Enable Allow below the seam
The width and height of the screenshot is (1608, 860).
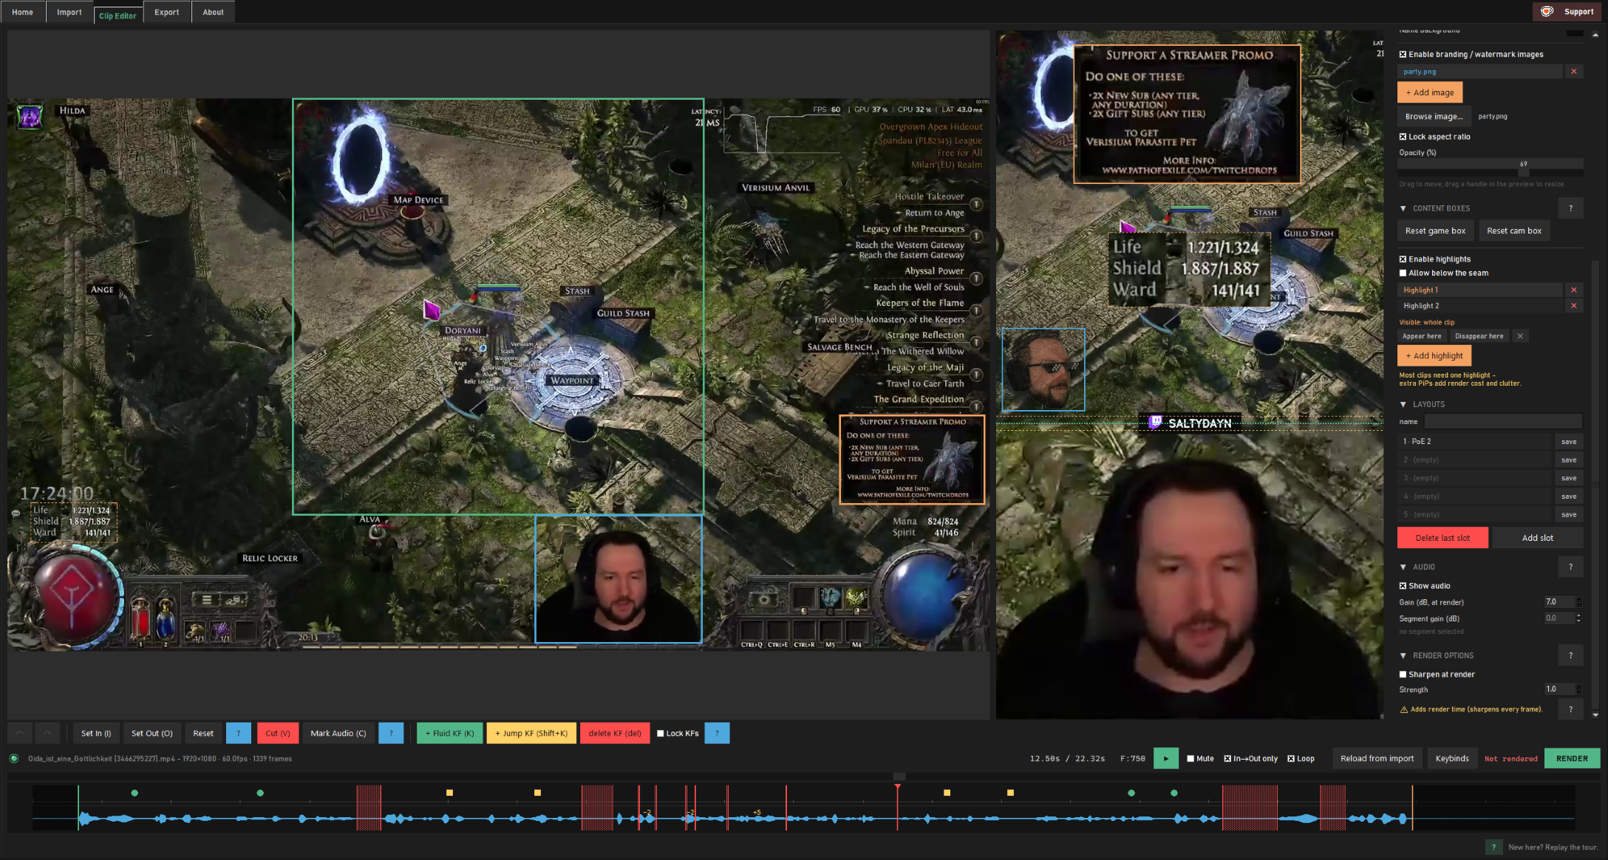(x=1403, y=273)
